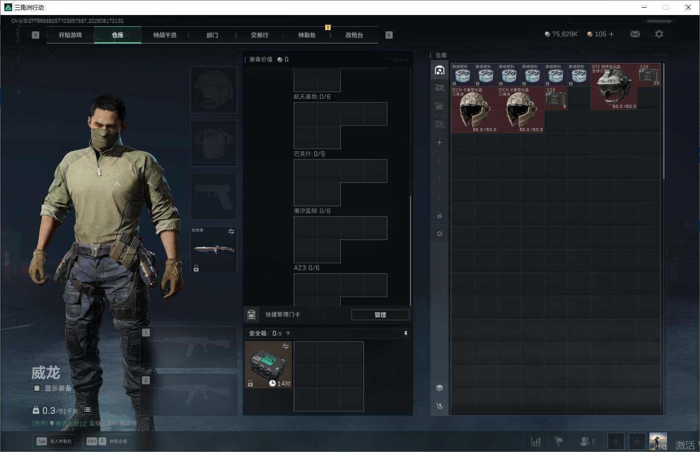Click the swap arrows on the safe box
The height and width of the screenshot is (452, 700).
click(285, 346)
